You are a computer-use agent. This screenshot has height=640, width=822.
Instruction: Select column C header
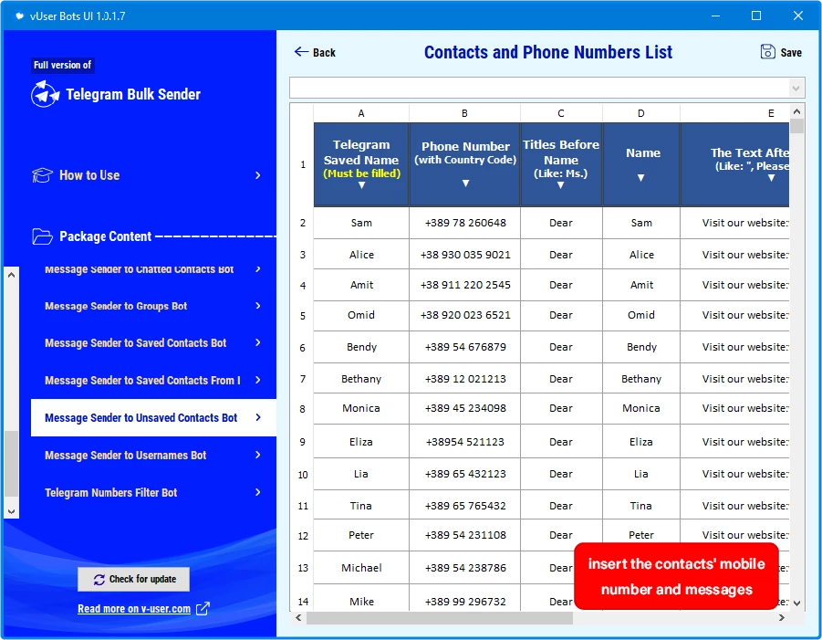561,113
